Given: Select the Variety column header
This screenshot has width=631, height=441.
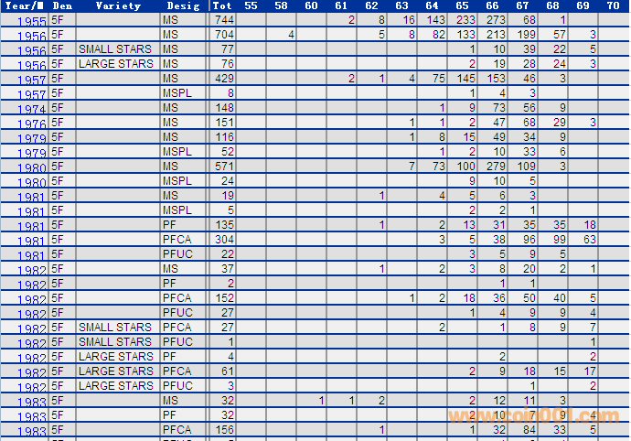Looking at the screenshot, I should pos(118,5).
